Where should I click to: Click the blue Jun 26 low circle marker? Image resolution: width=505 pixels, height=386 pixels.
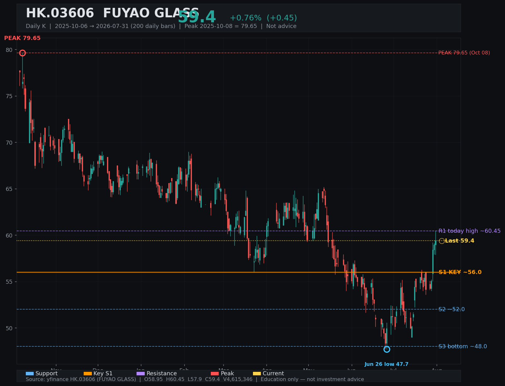(x=387, y=349)
